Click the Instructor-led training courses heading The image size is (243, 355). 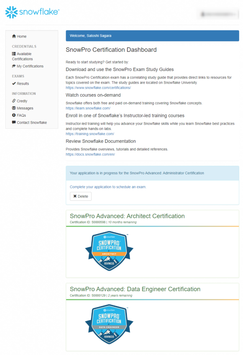[x=125, y=115]
